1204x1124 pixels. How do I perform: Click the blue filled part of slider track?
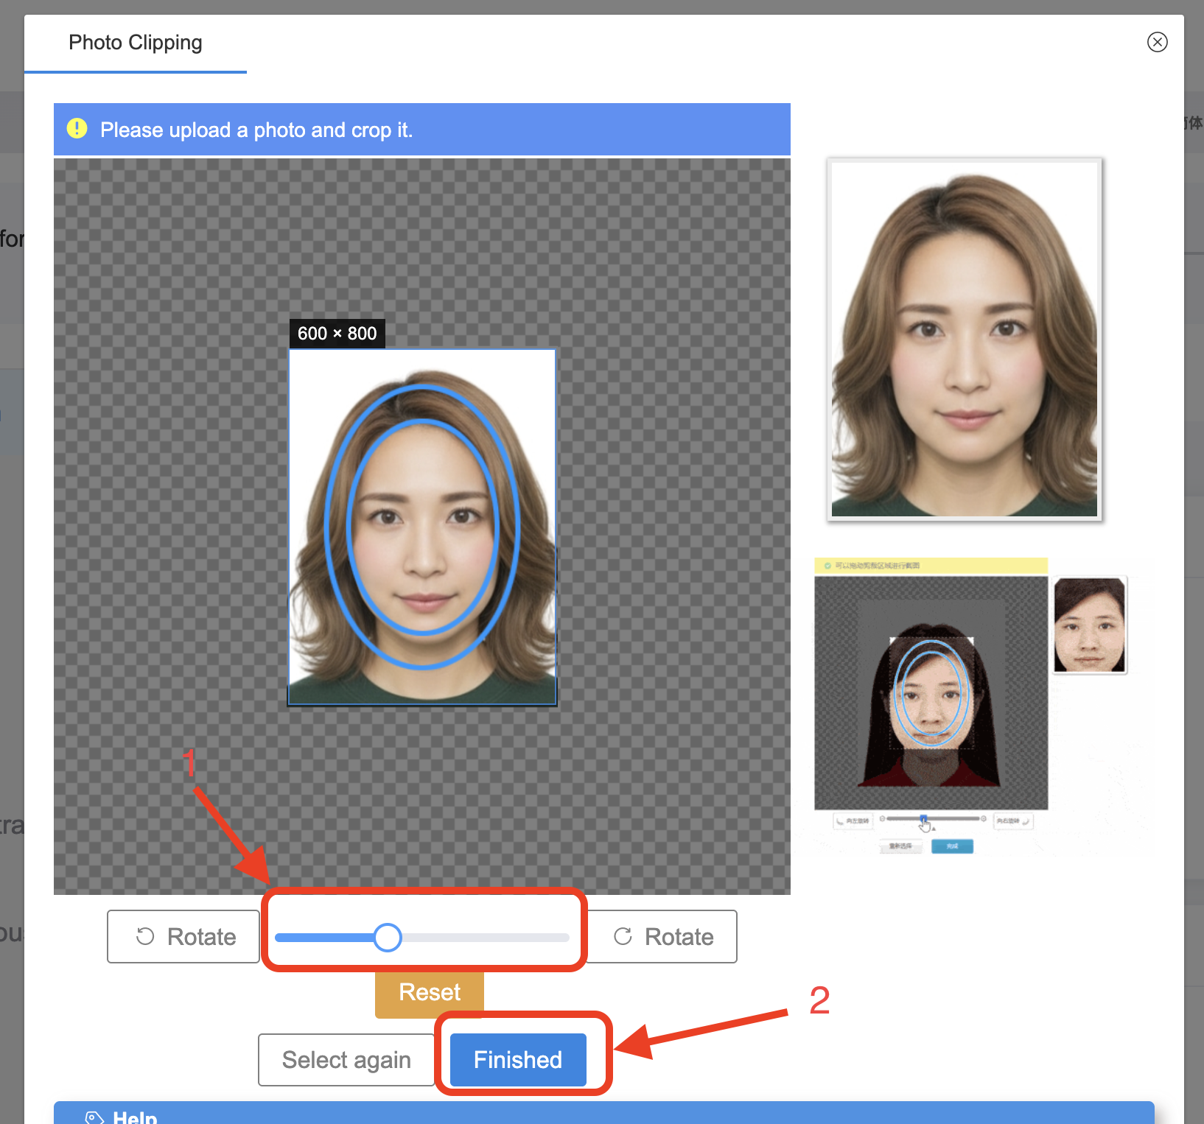click(x=324, y=938)
